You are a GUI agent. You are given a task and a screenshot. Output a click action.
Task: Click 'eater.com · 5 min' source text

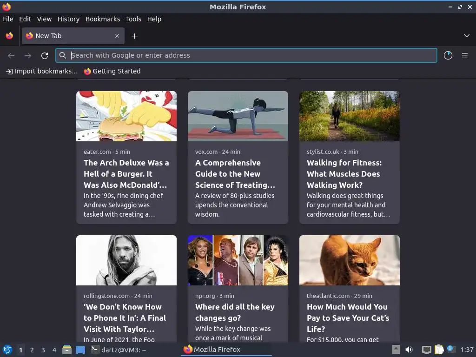(x=107, y=152)
